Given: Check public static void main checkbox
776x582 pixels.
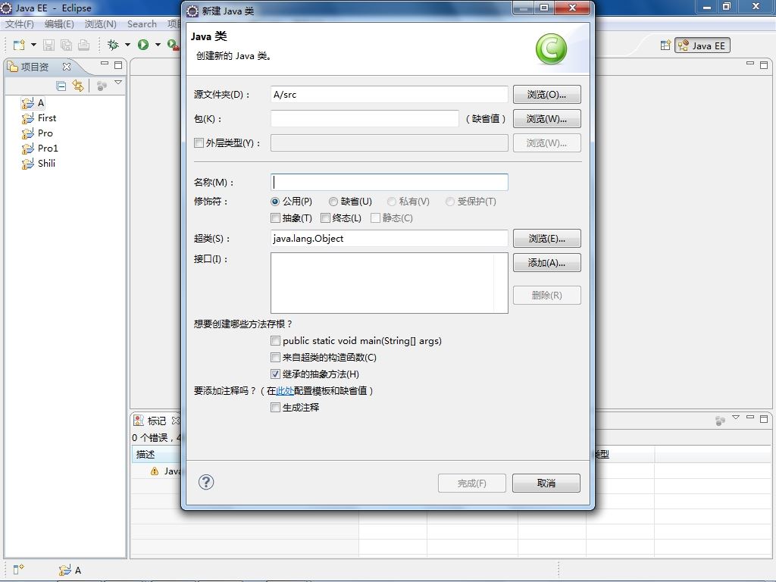Looking at the screenshot, I should click(x=276, y=340).
